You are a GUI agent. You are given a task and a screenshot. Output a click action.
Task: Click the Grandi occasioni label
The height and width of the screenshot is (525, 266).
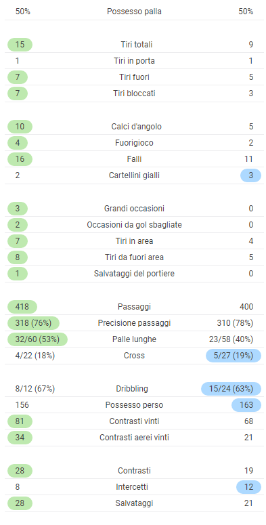coord(134,209)
